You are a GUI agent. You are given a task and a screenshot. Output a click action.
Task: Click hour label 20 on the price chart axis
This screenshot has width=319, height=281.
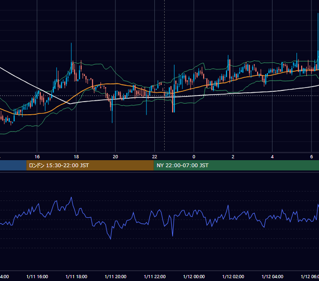(115, 157)
